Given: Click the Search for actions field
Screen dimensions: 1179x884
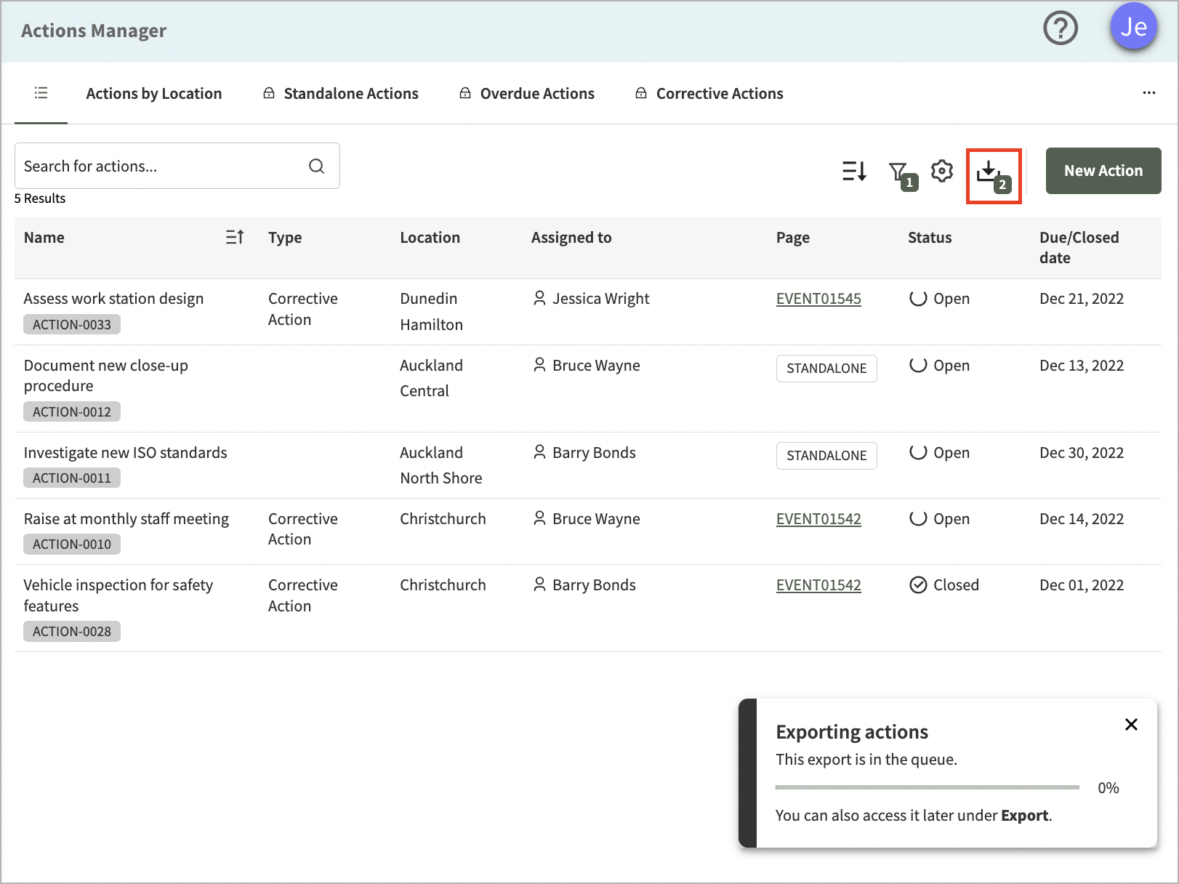Looking at the screenshot, I should (177, 166).
